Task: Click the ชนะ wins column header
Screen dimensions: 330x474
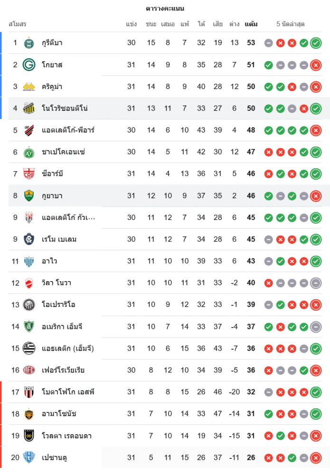Action: click(151, 24)
